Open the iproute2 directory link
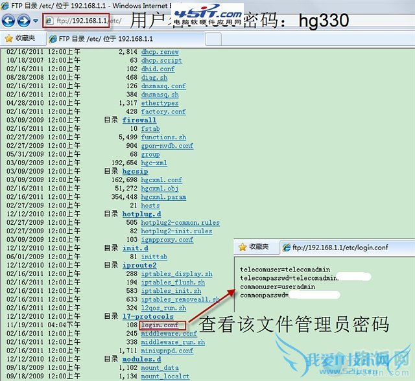Viewport: 415px width, 381px height. coord(139,265)
